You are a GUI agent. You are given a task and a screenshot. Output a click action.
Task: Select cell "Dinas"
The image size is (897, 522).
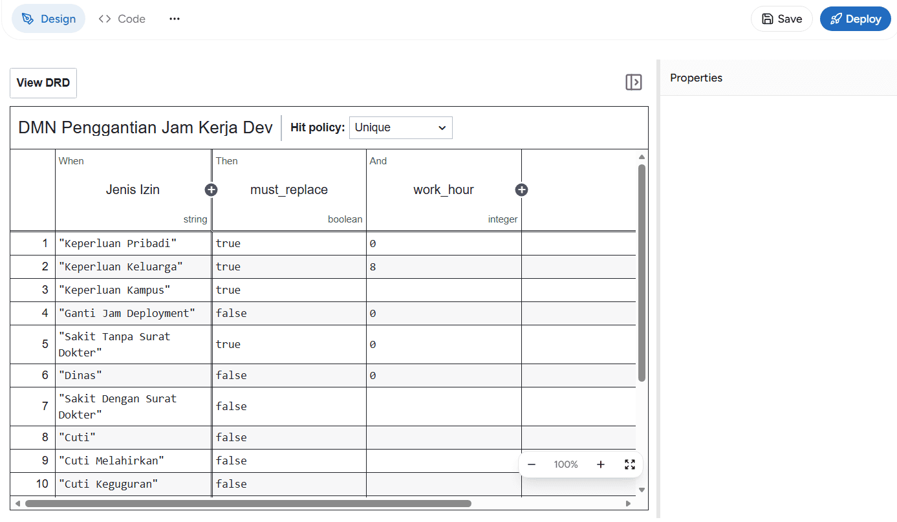pos(133,376)
